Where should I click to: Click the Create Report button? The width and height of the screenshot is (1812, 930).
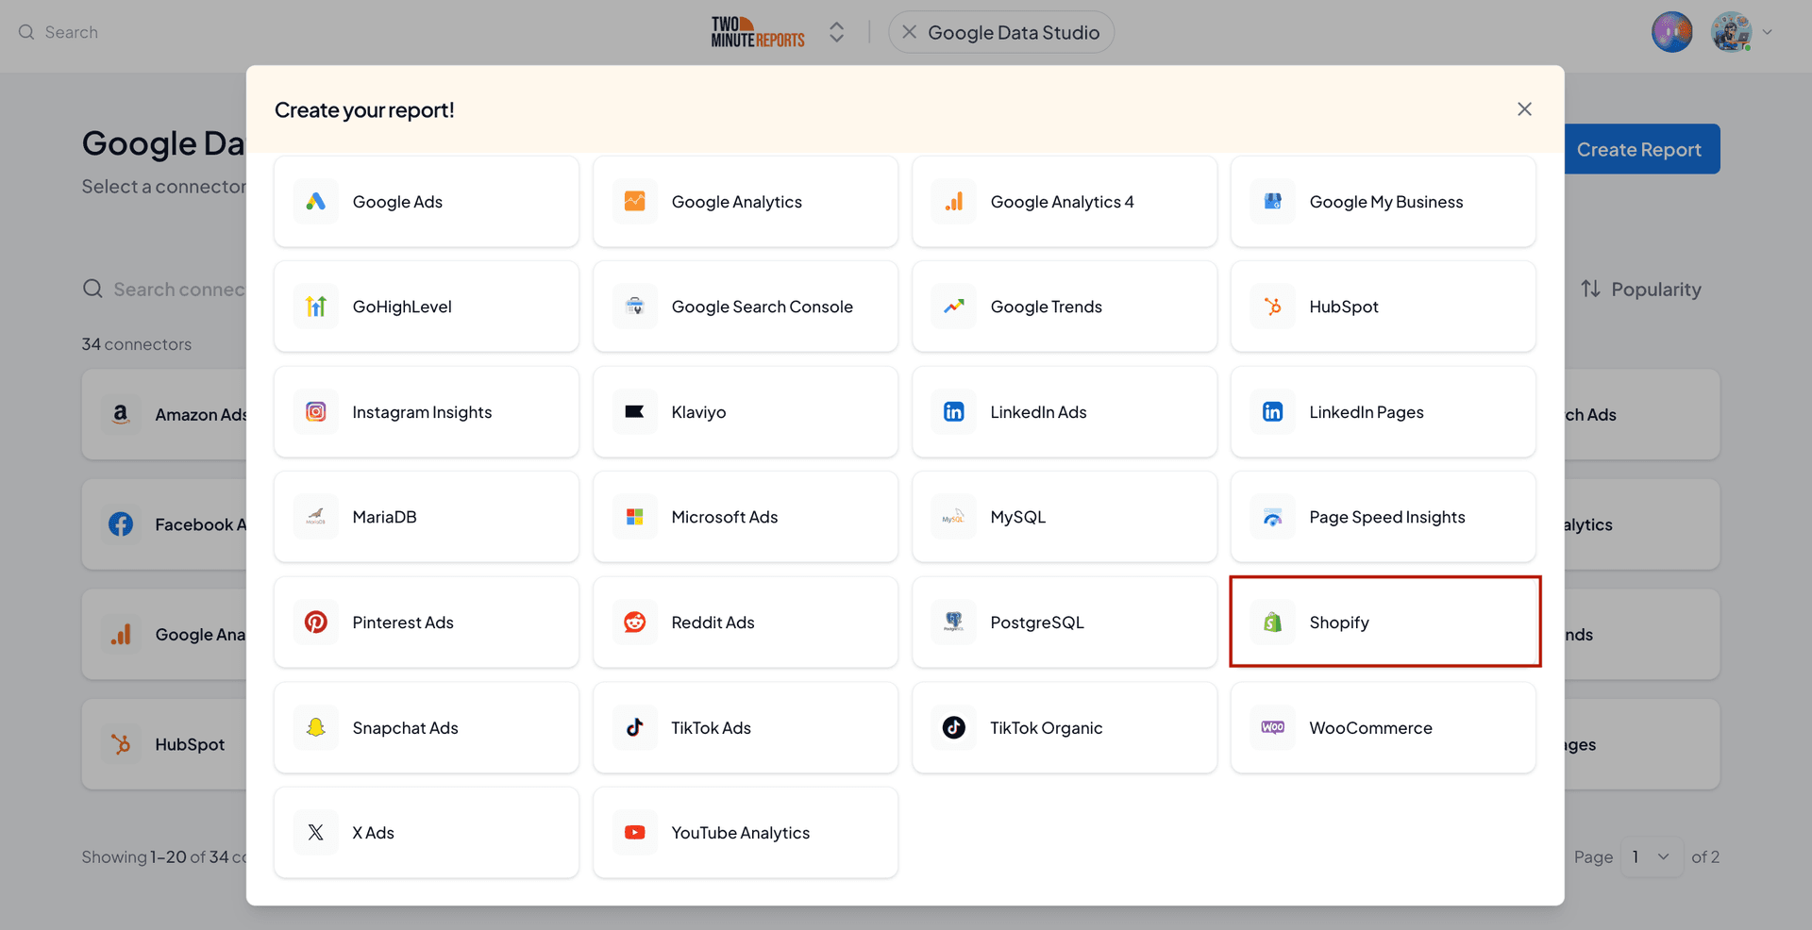[1639, 149]
